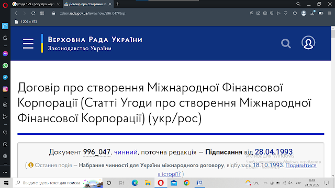Viewport: 335px width, 188px height.
Task: Open the Player icon in the Opera sidebar
Action: click(x=5, y=105)
